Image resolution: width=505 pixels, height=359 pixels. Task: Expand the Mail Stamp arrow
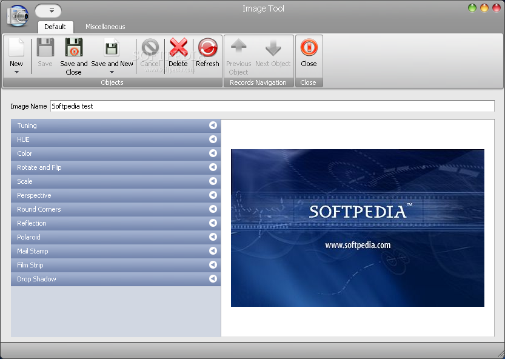click(213, 250)
